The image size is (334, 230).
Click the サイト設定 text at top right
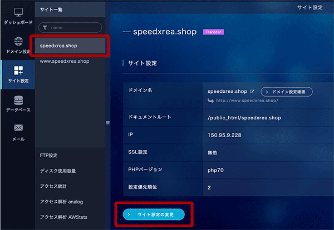click(x=310, y=7)
